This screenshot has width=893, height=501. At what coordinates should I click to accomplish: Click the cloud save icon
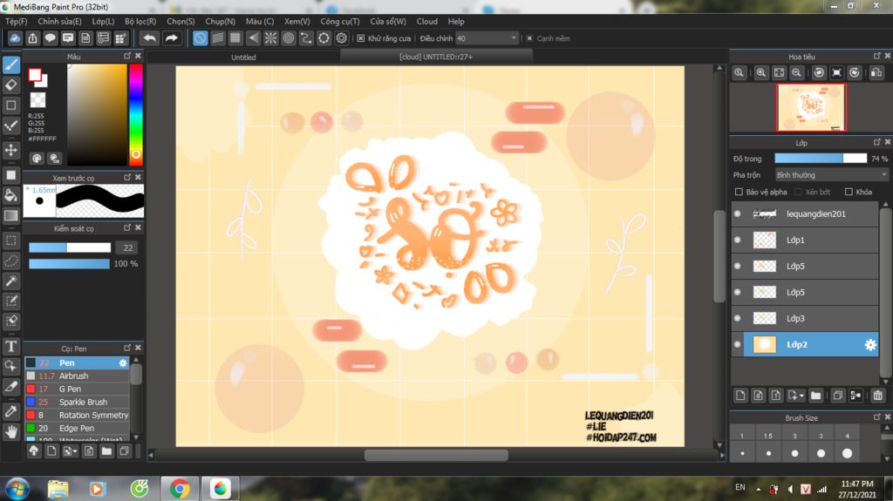point(15,38)
